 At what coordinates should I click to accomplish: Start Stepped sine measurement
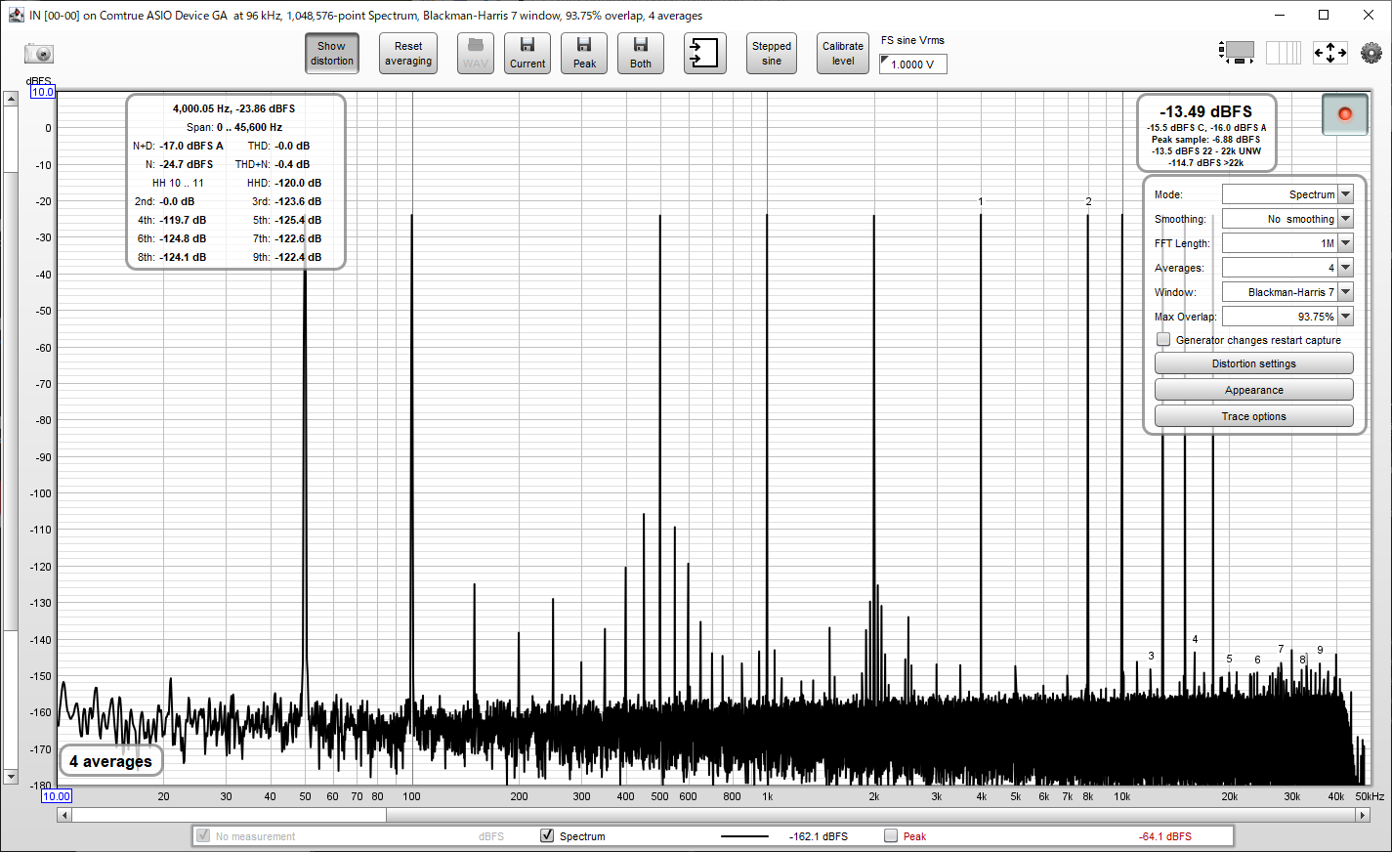click(772, 53)
